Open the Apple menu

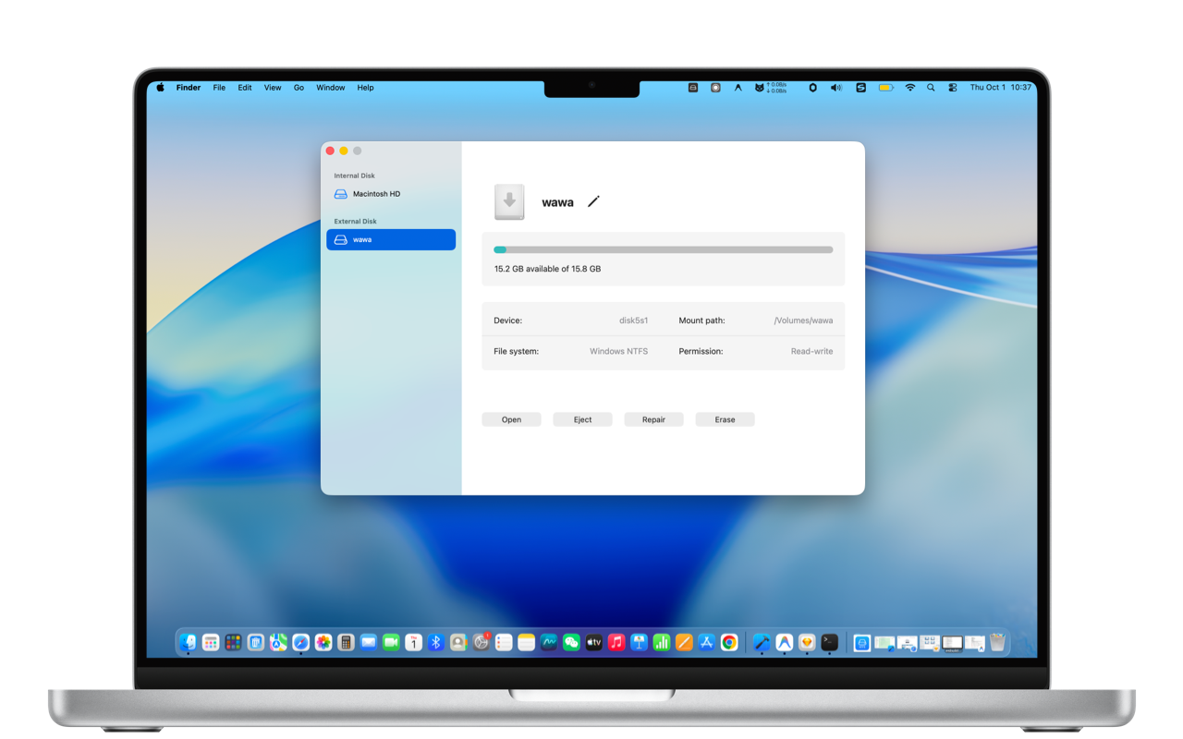[160, 88]
